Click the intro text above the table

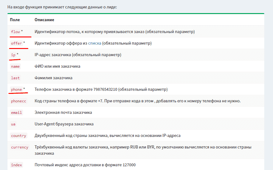click(x=62, y=7)
